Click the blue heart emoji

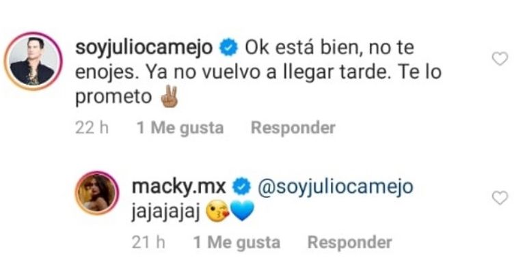(243, 212)
